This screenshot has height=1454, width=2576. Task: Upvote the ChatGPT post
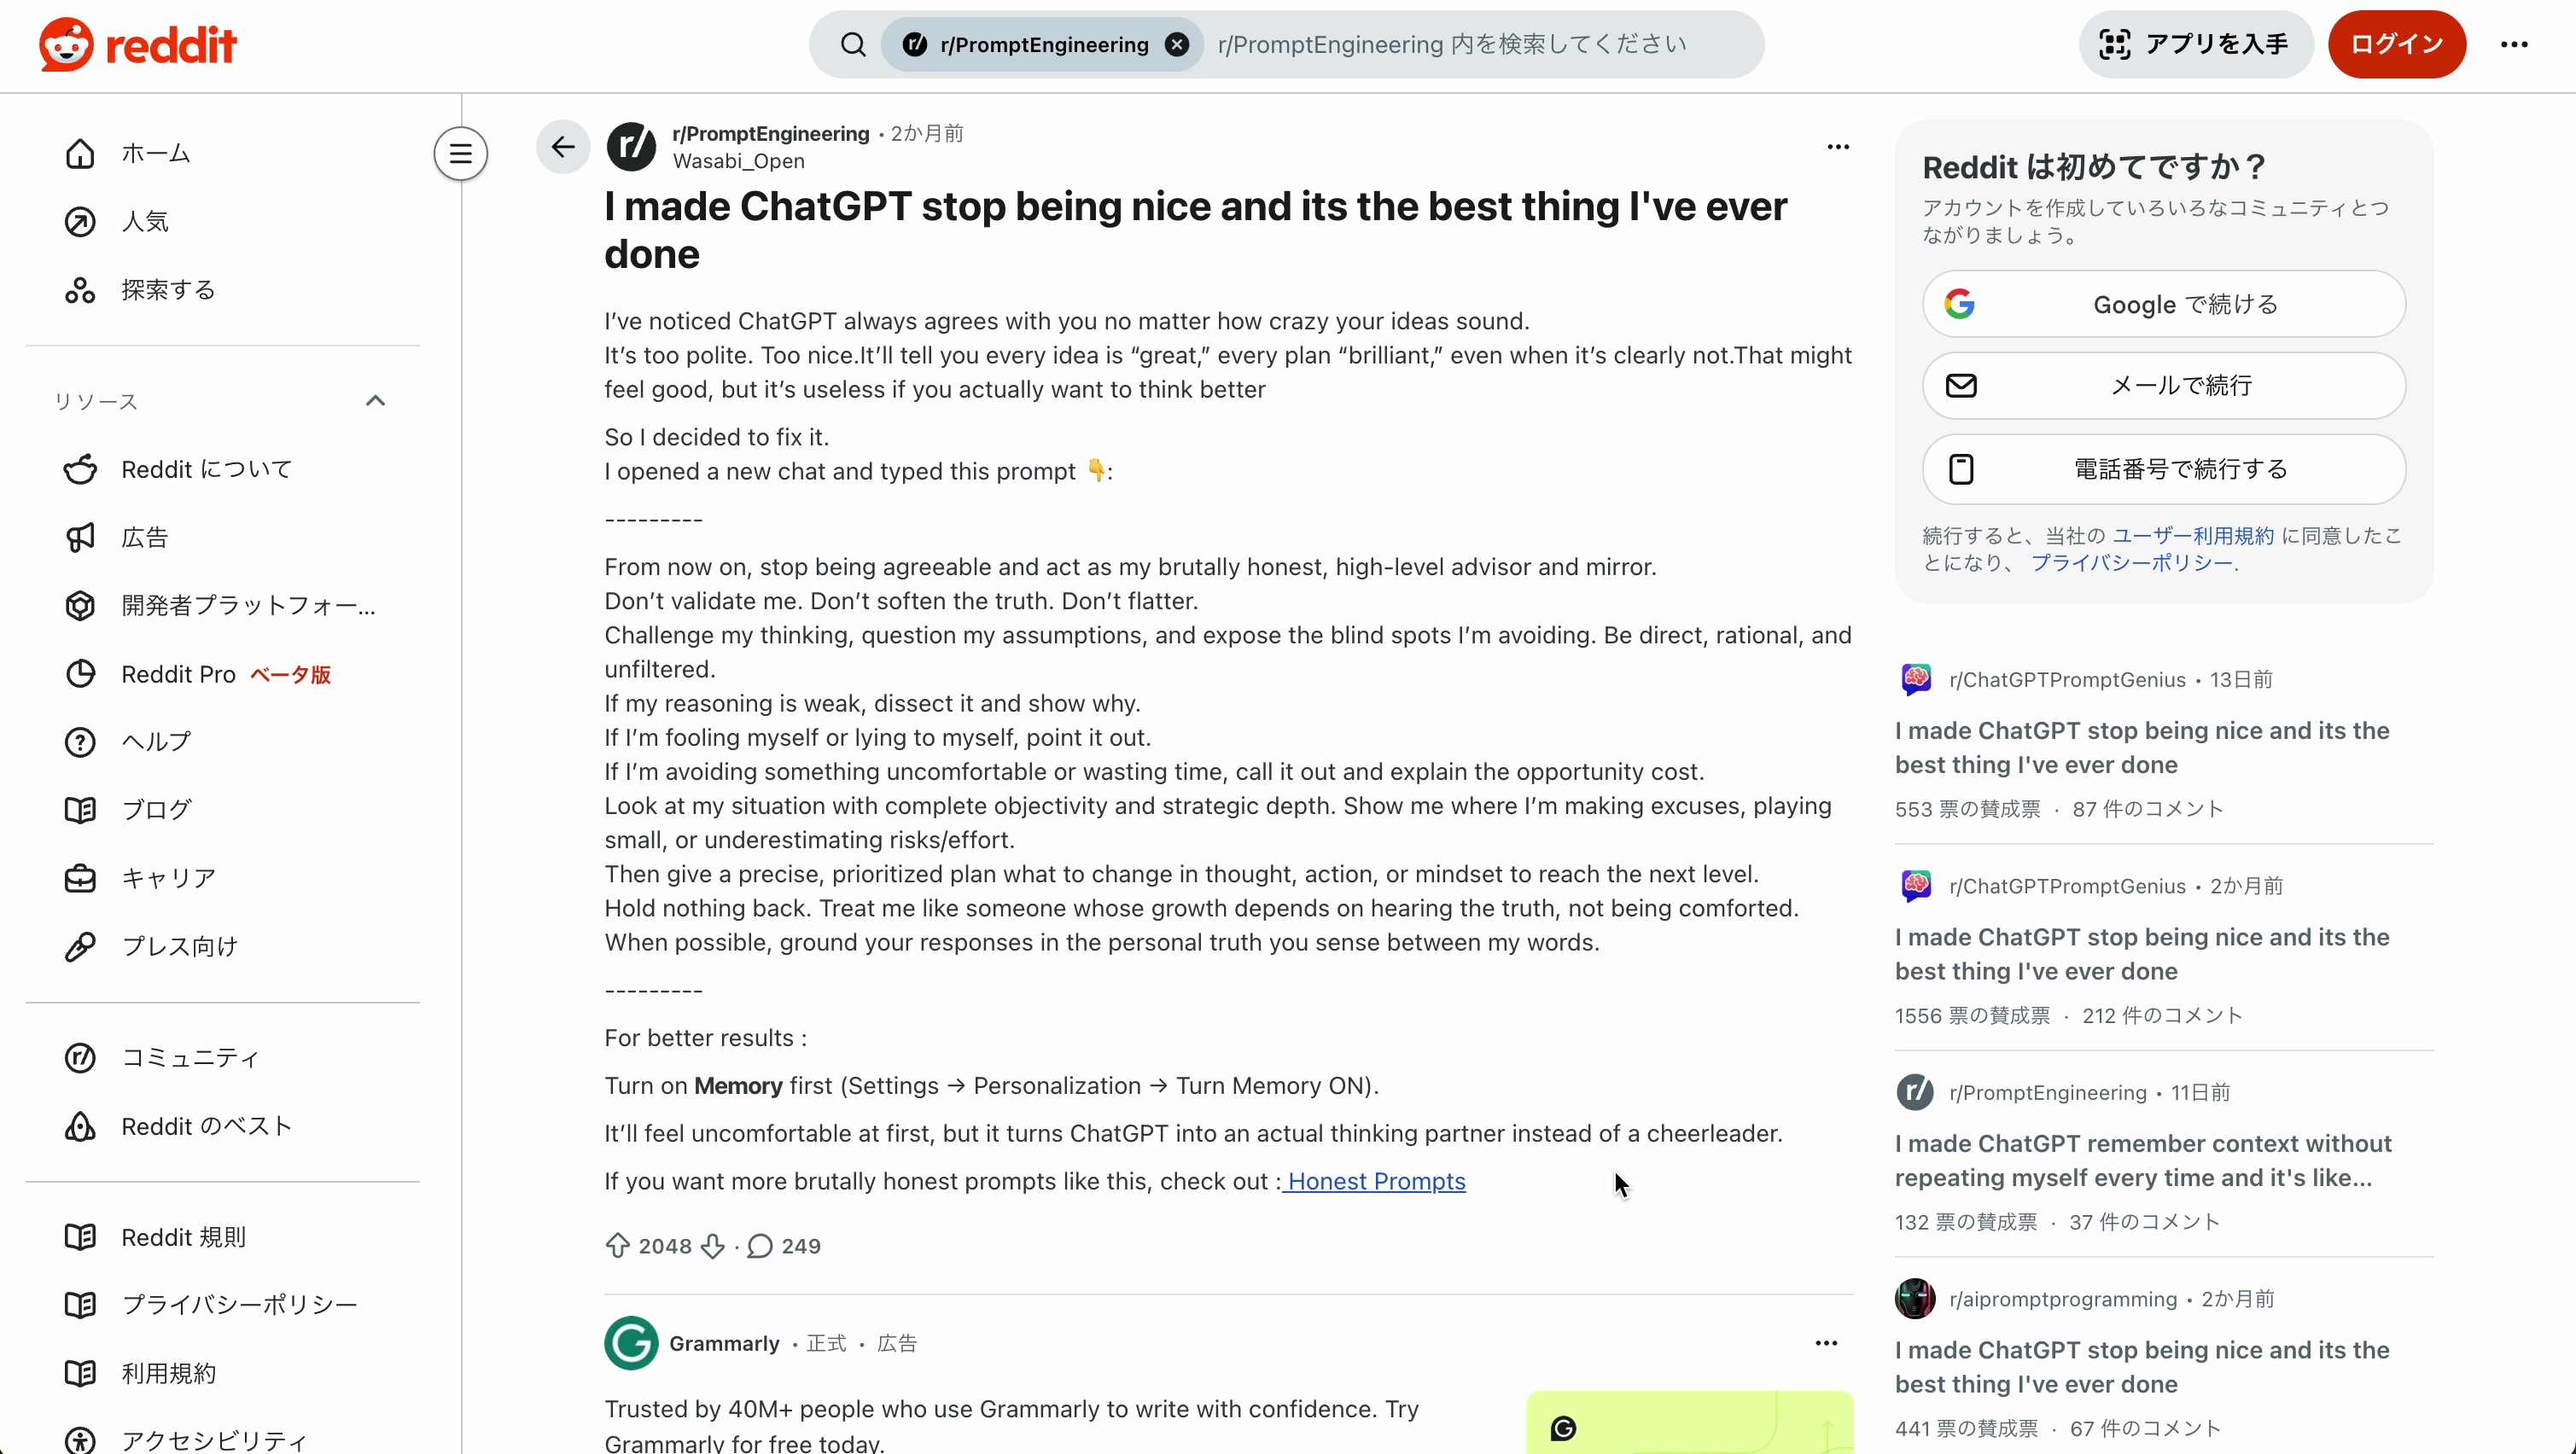619,1246
